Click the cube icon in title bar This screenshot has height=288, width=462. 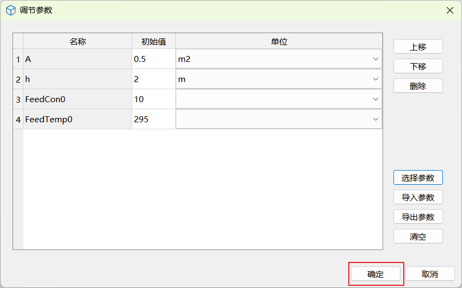tap(10, 10)
